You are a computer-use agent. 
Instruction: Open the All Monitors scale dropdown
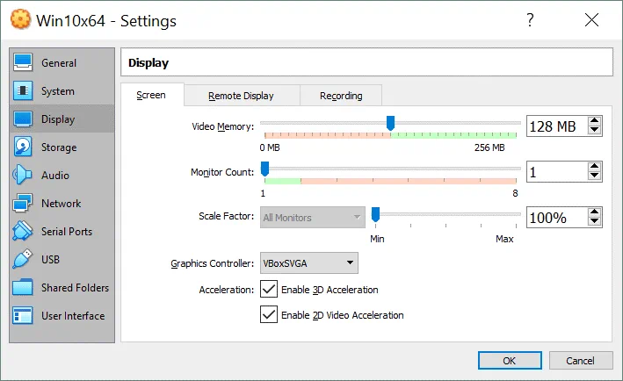click(x=313, y=217)
